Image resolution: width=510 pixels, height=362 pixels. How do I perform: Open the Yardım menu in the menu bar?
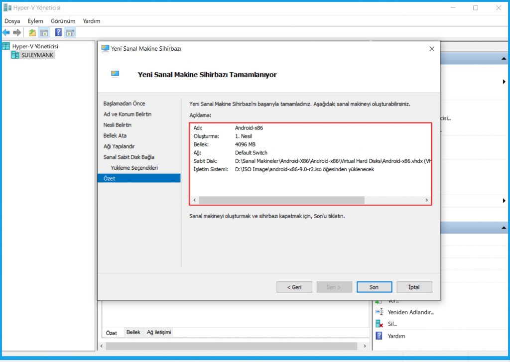[x=92, y=21]
